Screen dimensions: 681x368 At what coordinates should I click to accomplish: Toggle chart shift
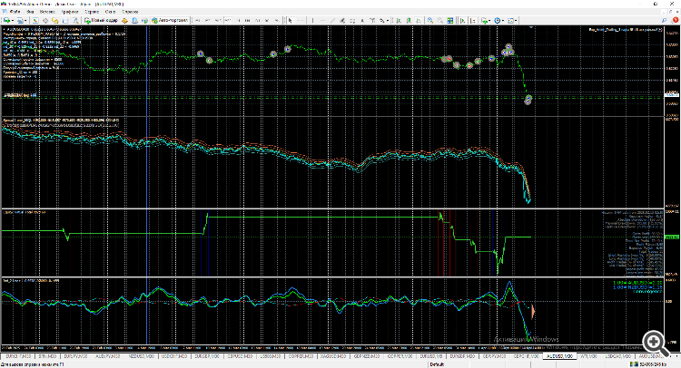tap(473, 20)
